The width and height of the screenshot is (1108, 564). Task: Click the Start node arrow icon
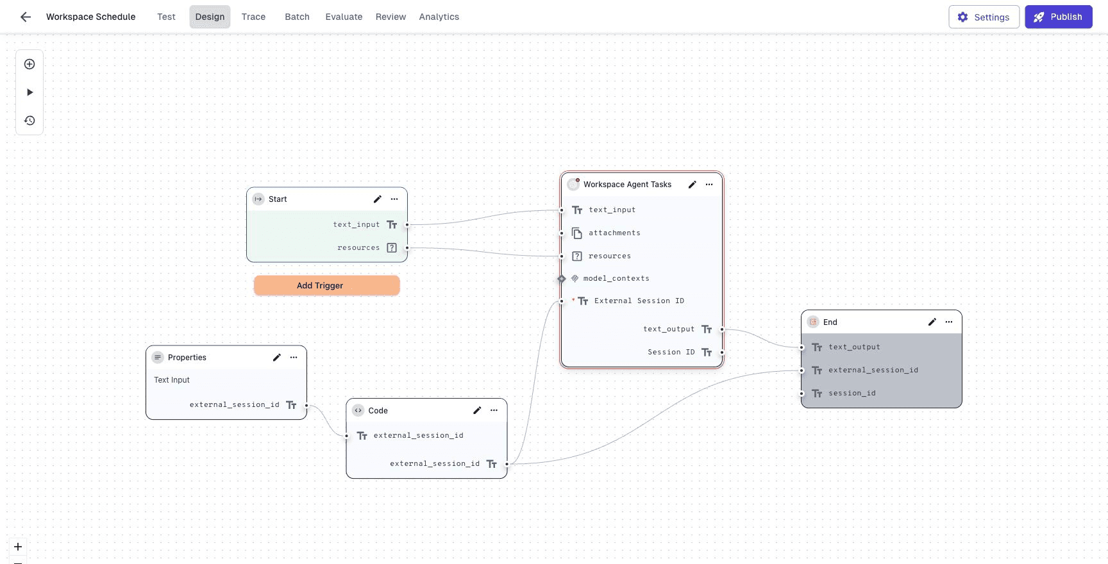(x=258, y=199)
